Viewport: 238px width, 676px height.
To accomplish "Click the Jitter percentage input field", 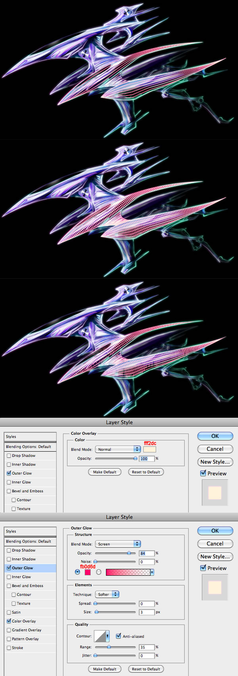I will click(147, 655).
